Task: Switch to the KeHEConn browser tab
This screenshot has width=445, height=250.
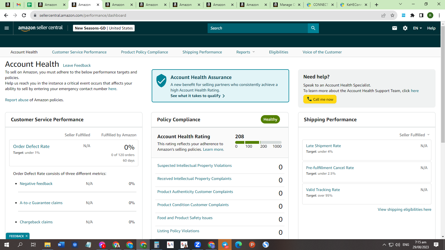Action: click(x=353, y=5)
